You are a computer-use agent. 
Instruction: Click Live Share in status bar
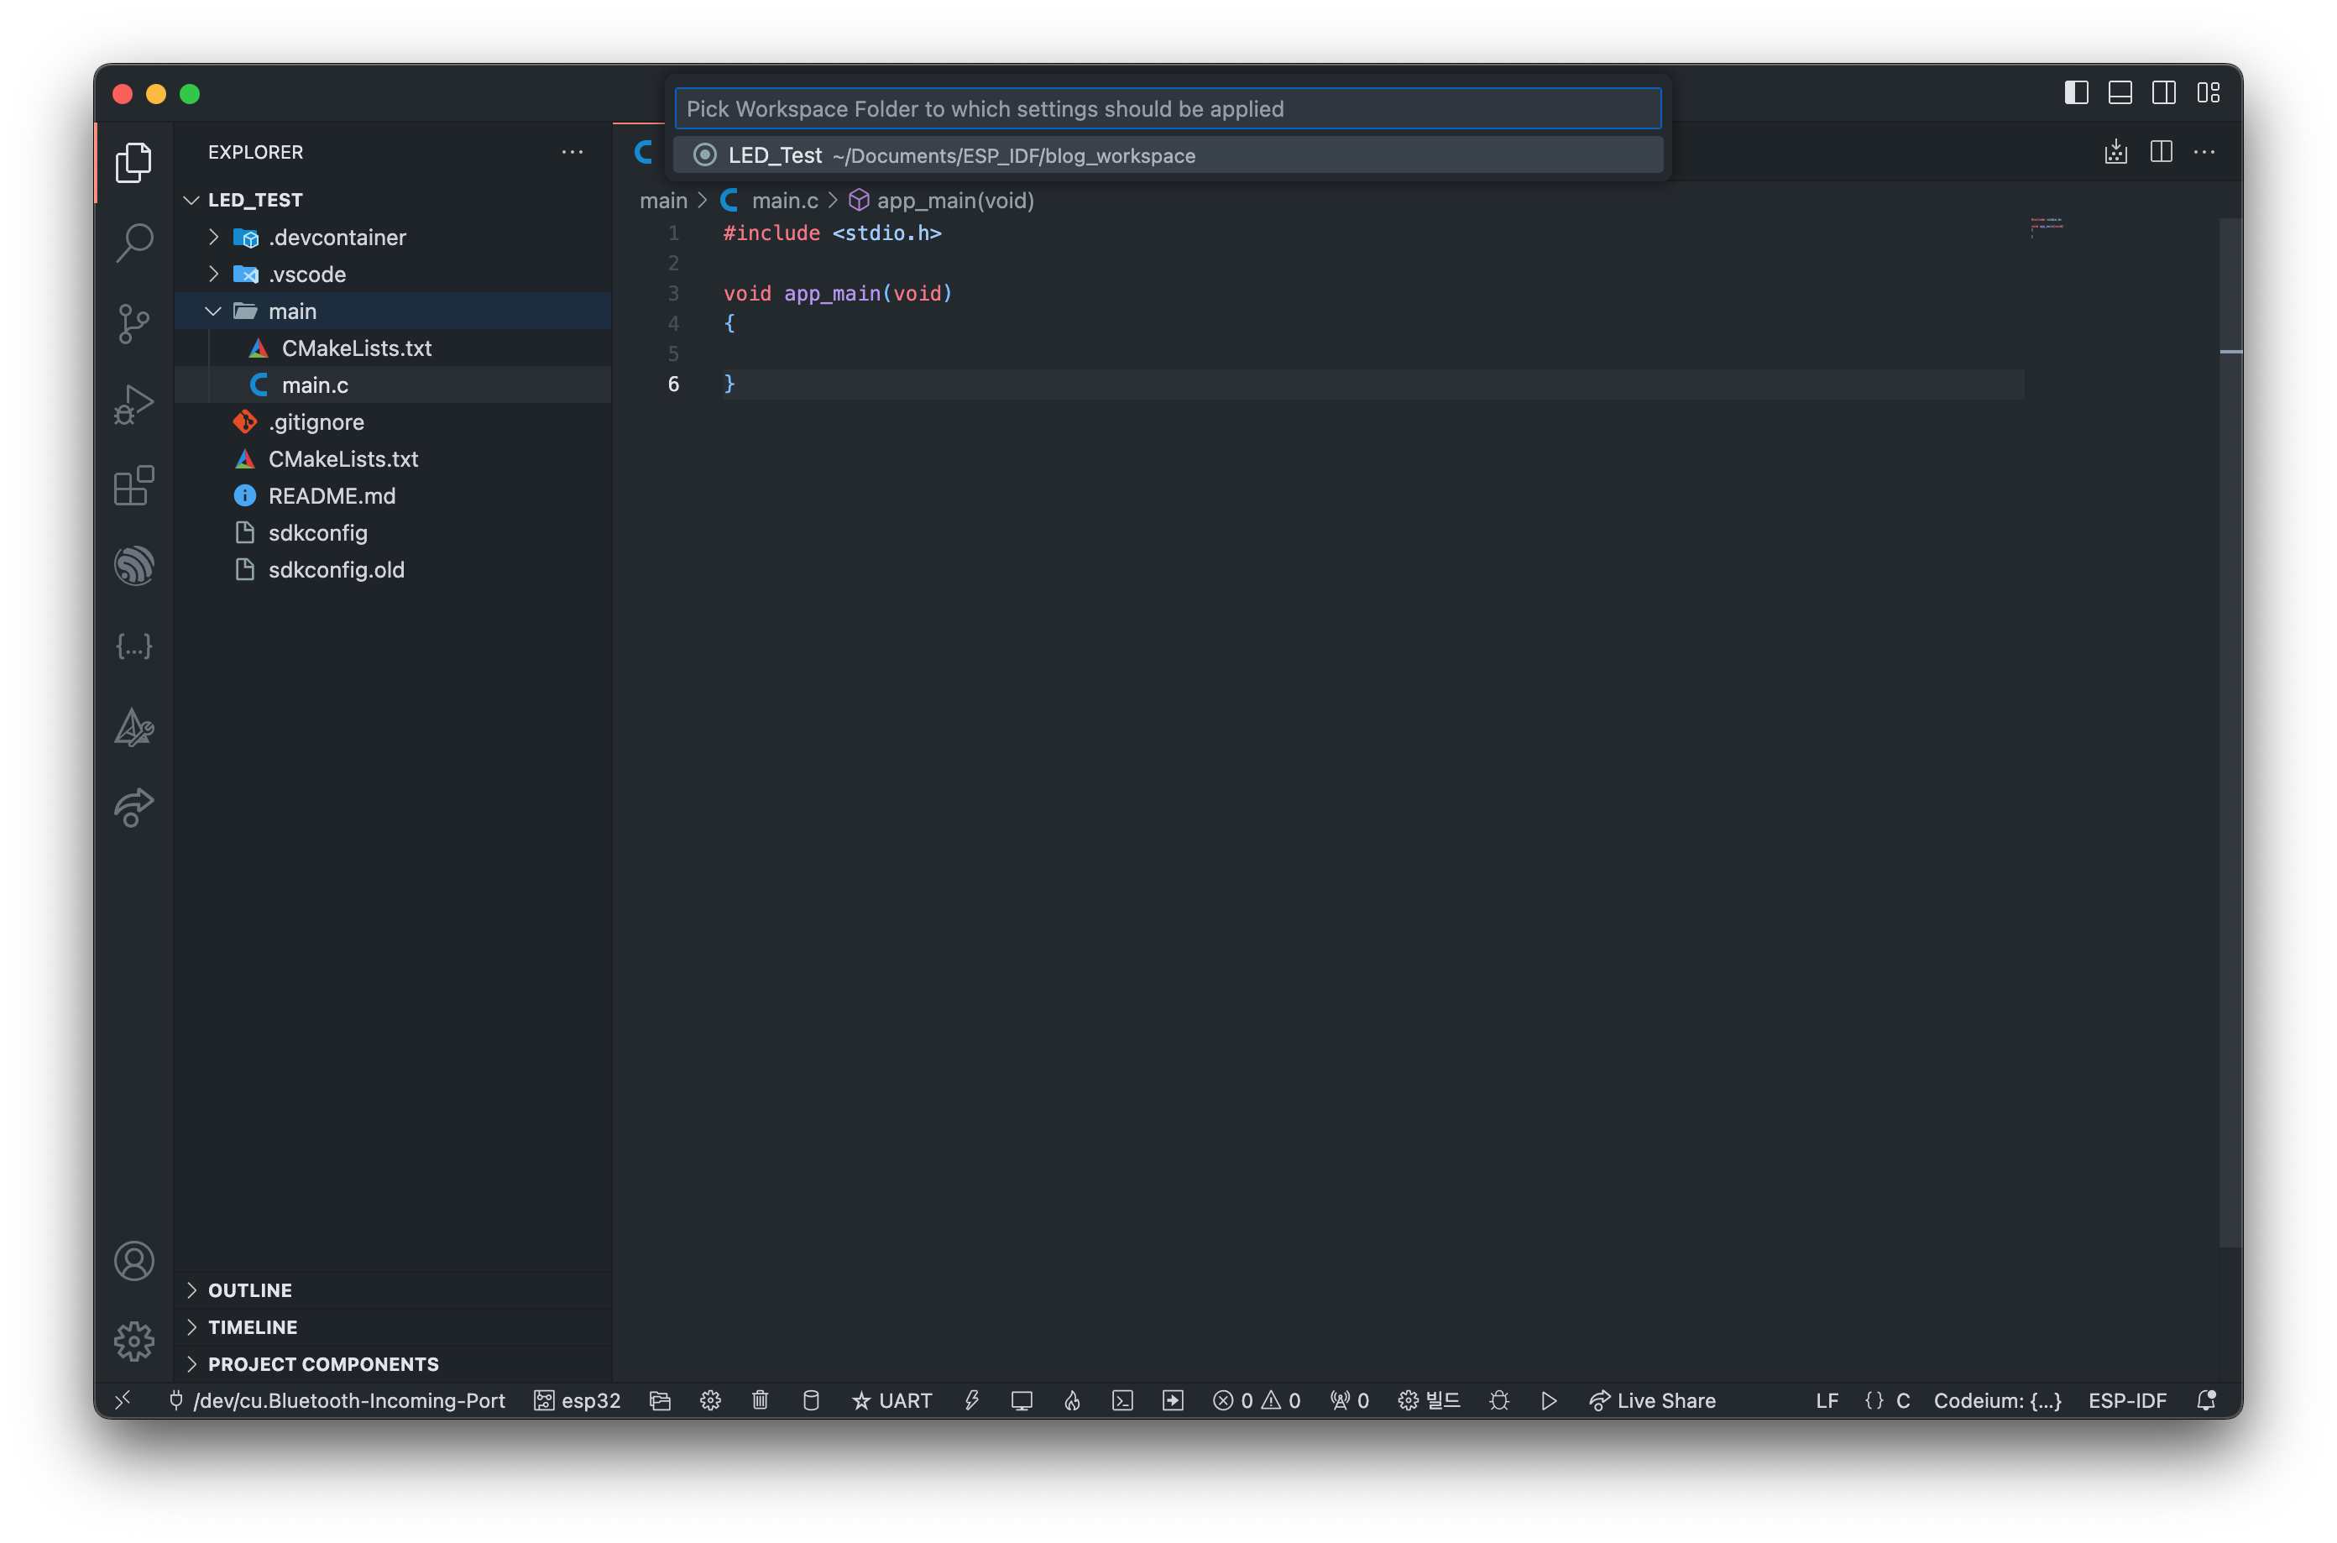pyautogui.click(x=1652, y=1400)
